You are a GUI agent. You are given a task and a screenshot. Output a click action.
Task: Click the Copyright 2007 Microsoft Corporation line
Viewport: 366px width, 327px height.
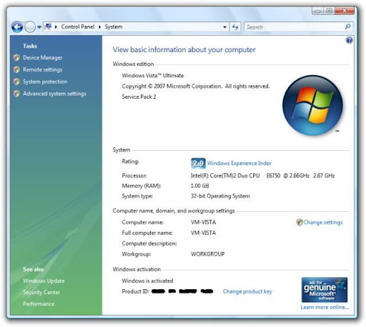click(196, 87)
